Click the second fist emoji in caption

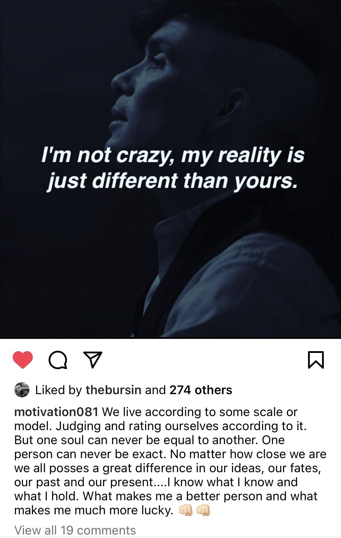coord(203,510)
